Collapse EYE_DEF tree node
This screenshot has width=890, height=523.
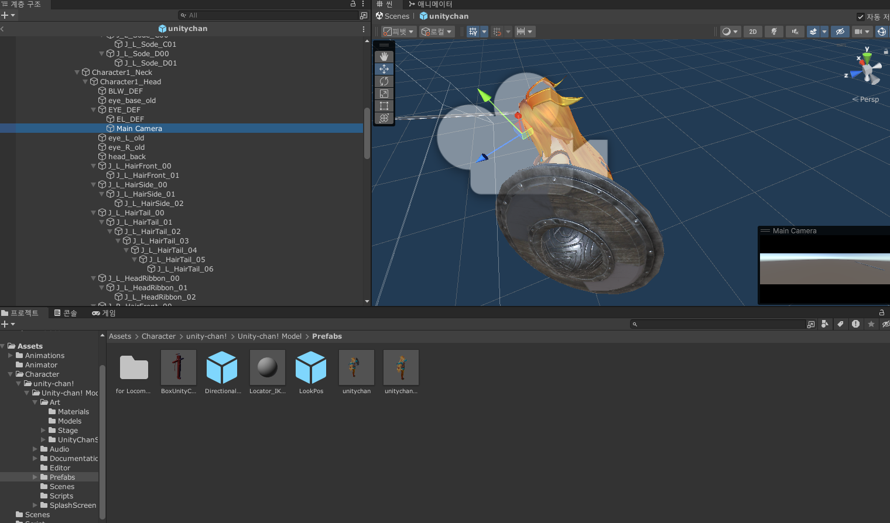[x=94, y=110]
